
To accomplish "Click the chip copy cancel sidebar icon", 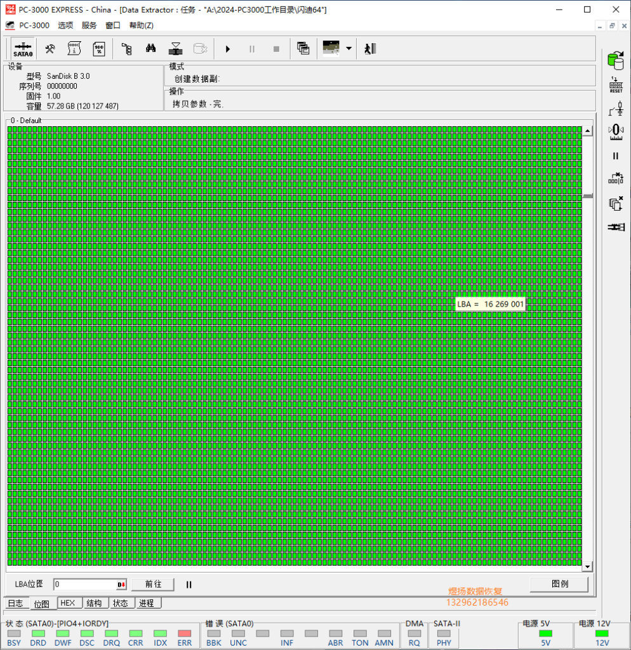I will pyautogui.click(x=616, y=203).
